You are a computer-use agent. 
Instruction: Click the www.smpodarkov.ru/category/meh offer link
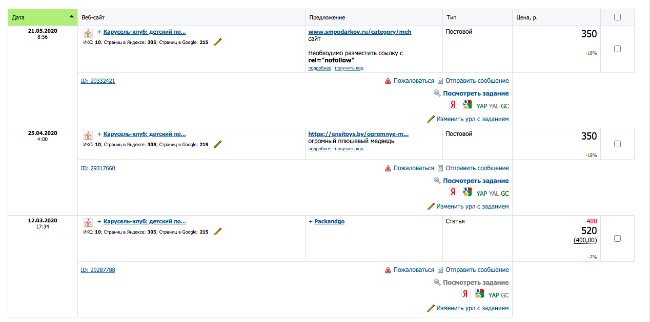(359, 32)
